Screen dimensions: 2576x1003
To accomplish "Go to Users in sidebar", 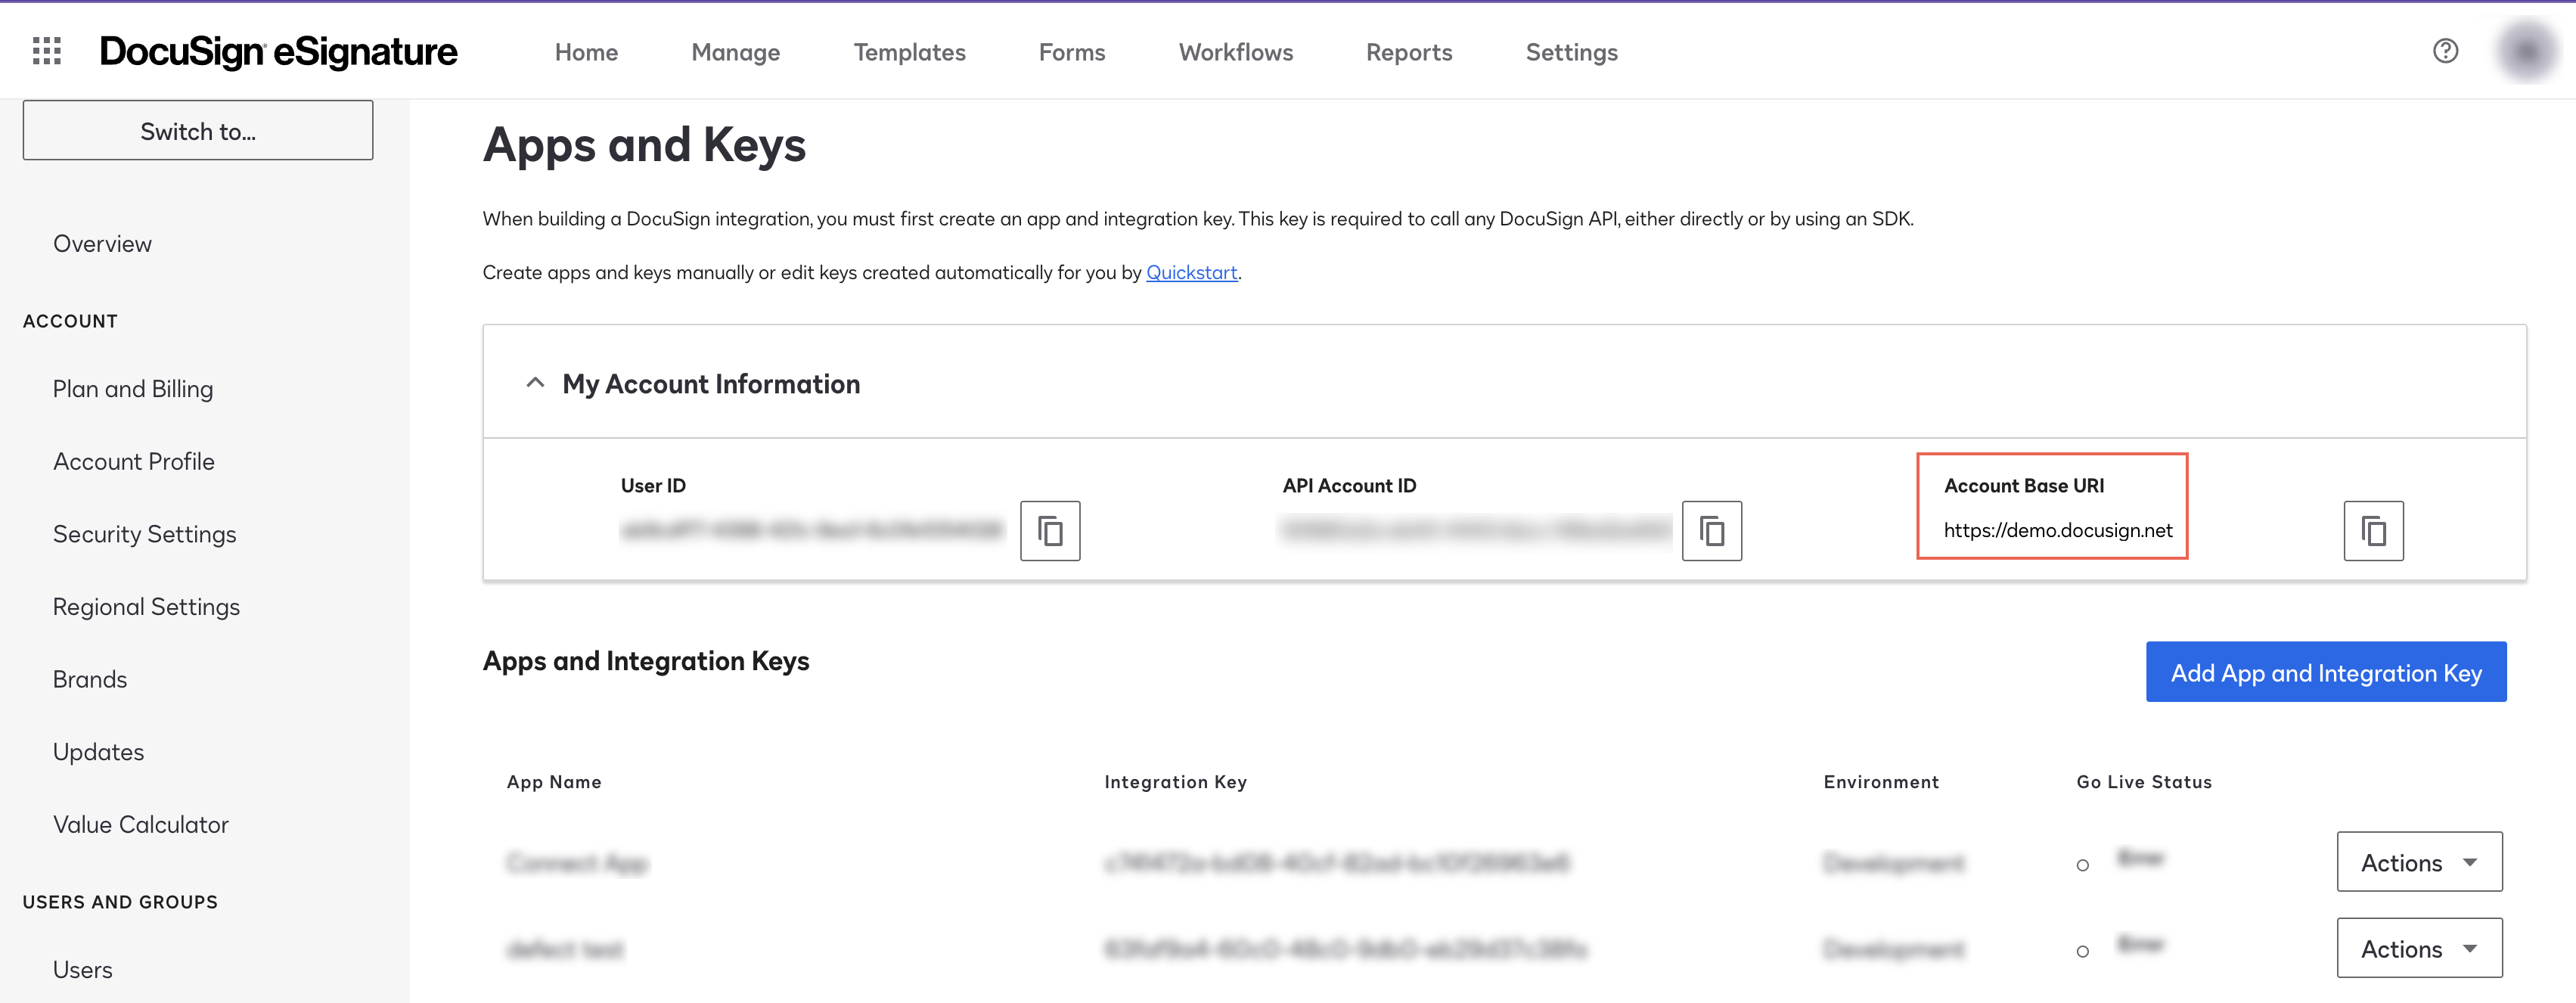I will tap(83, 970).
